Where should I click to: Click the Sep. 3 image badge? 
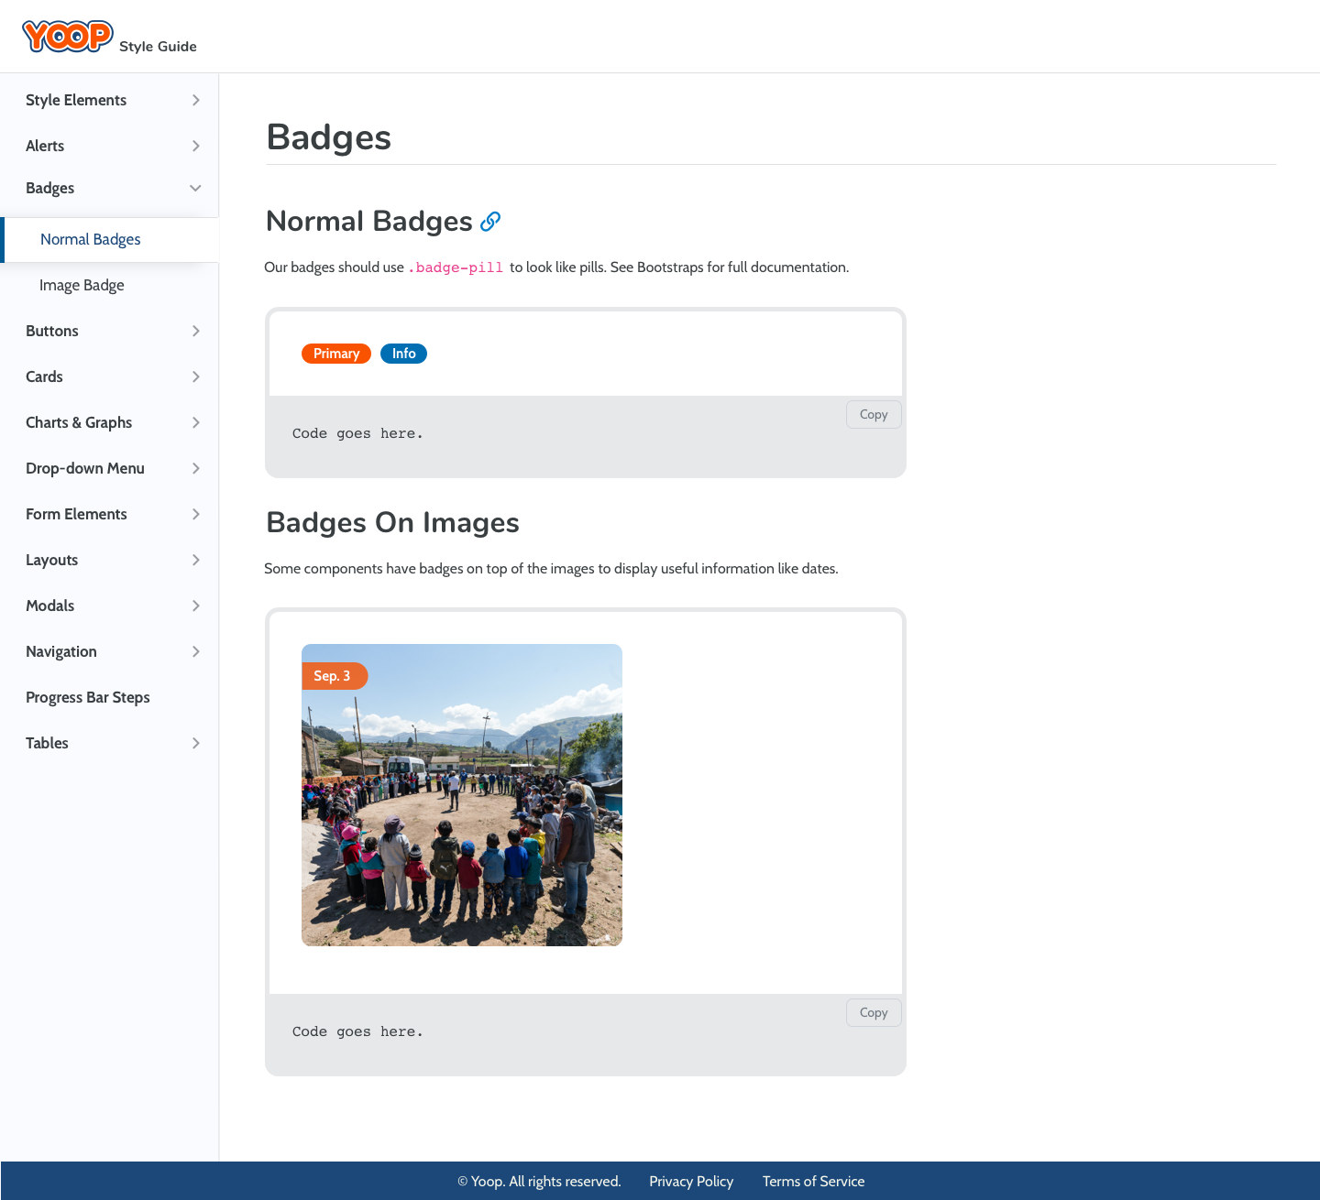click(335, 676)
